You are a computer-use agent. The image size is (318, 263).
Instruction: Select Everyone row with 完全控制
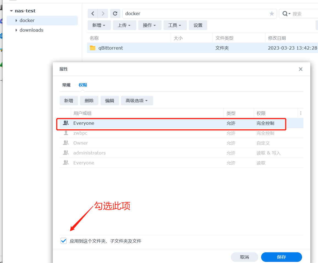pyautogui.click(x=181, y=123)
